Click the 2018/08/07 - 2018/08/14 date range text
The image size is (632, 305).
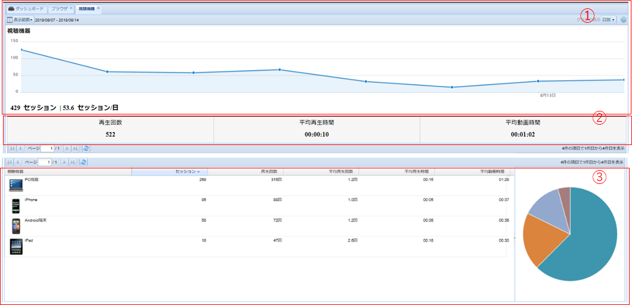tap(57, 20)
